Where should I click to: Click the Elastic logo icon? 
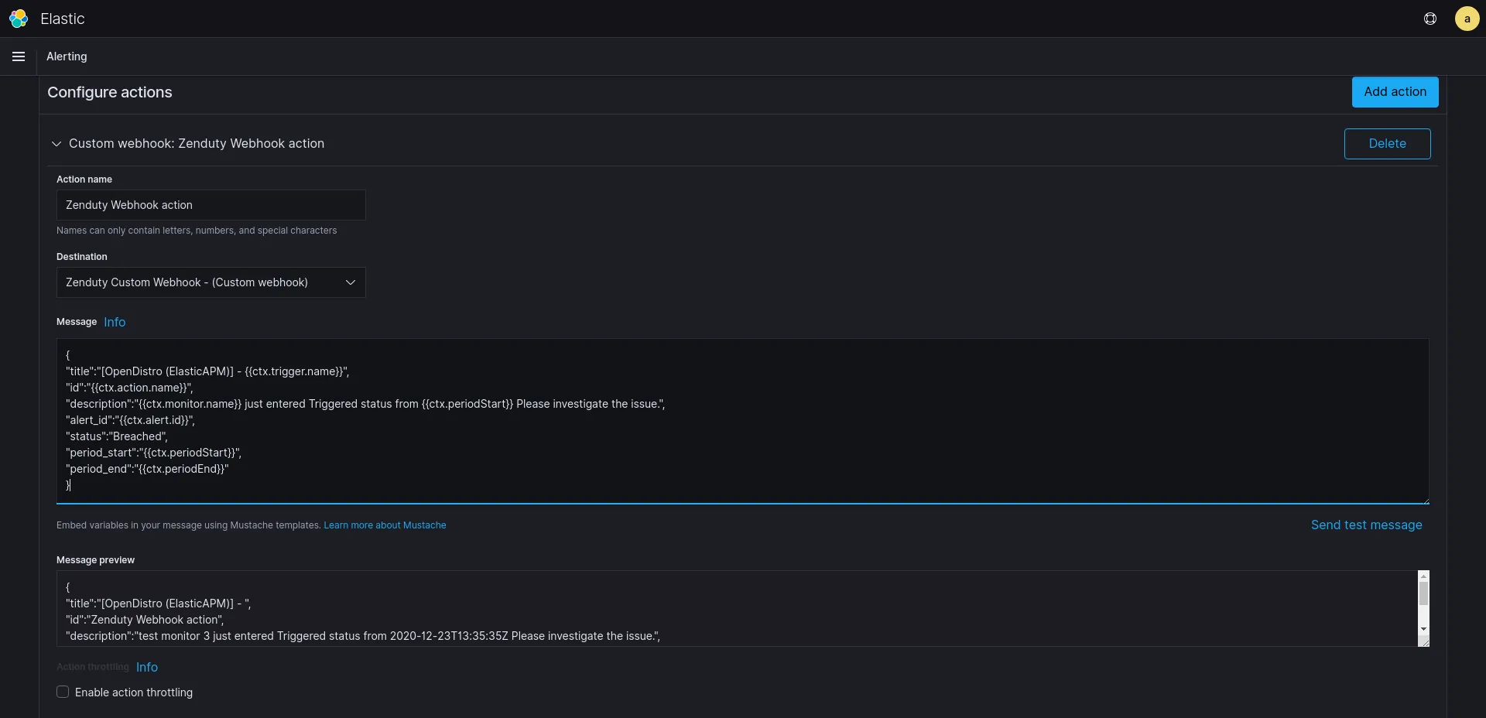19,19
